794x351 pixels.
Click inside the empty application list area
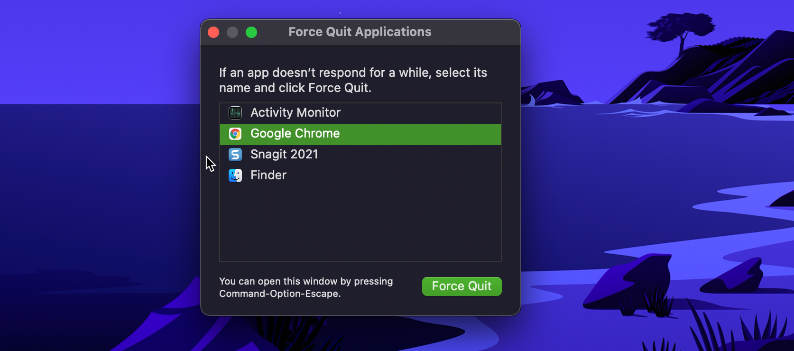tap(360, 223)
